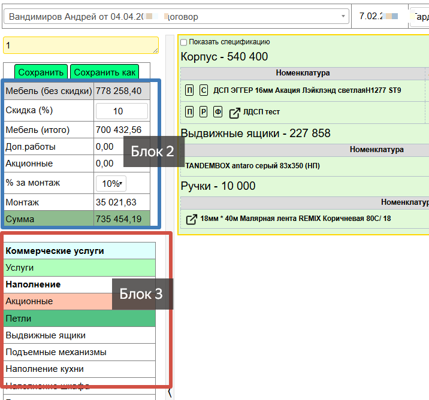Click the Сохранить button
The height and width of the screenshot is (400, 429).
pos(41,72)
